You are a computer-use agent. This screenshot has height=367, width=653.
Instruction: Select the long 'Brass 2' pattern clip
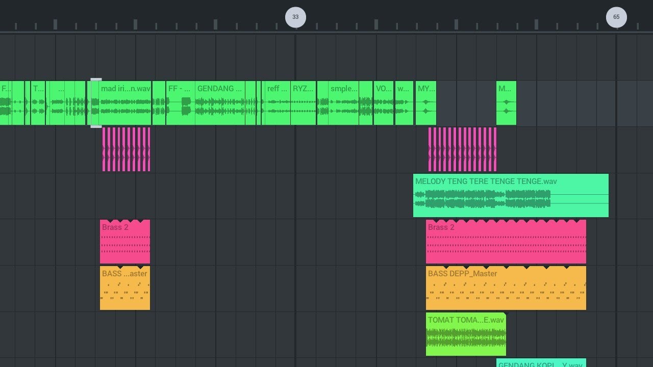(506, 242)
